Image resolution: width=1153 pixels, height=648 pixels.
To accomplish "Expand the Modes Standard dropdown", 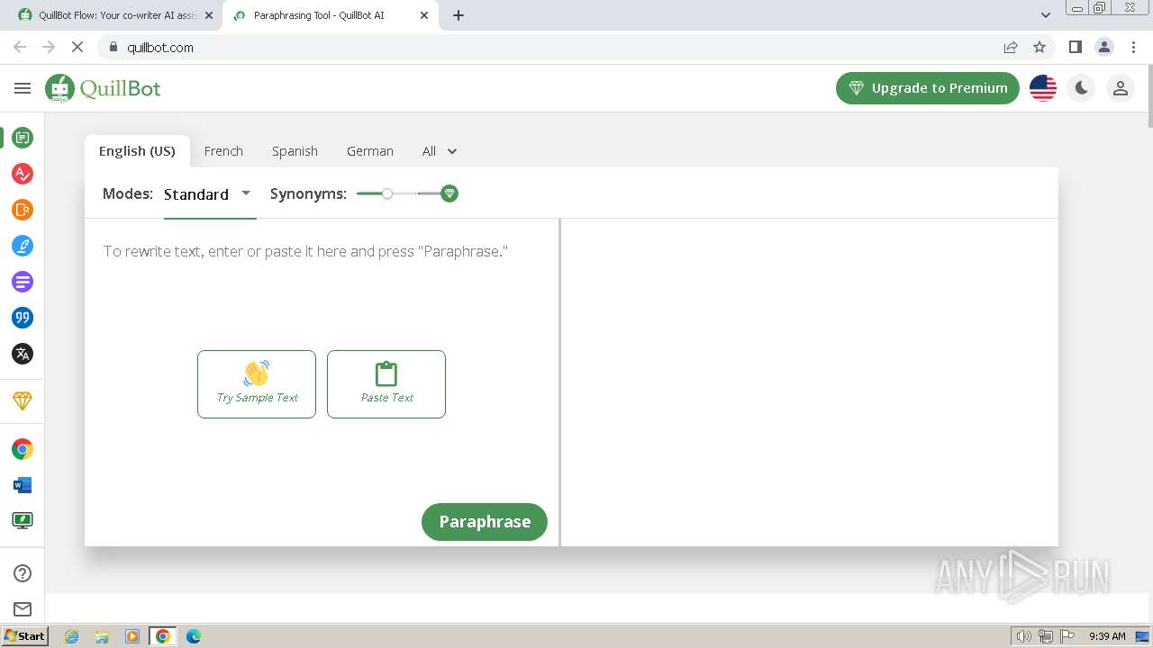I will (x=209, y=193).
